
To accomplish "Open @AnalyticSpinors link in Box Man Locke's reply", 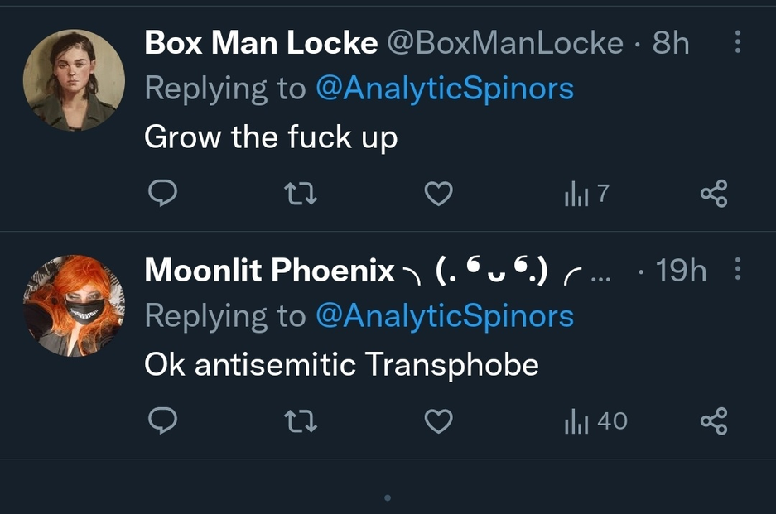I will [x=445, y=89].
